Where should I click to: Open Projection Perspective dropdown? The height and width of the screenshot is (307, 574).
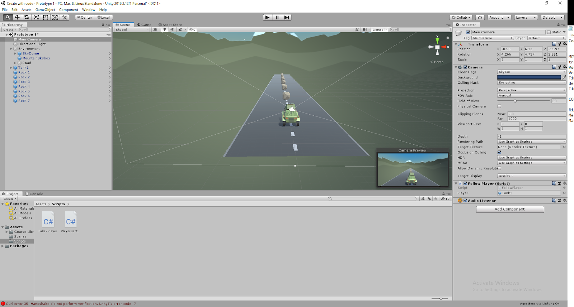531,90
